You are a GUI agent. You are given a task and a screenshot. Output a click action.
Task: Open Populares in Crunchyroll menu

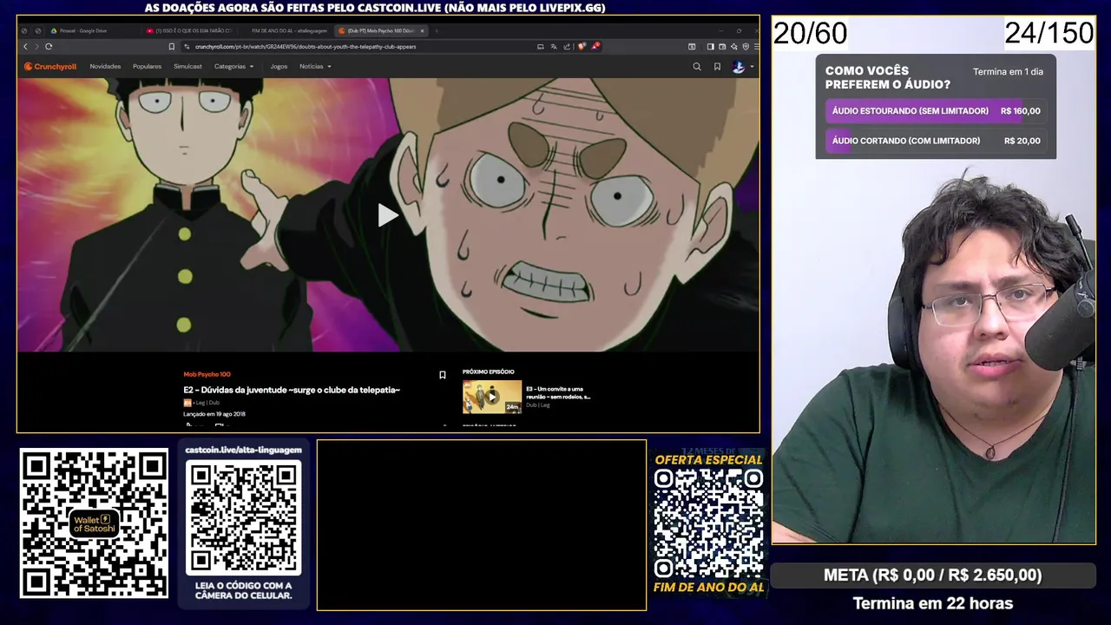(147, 67)
